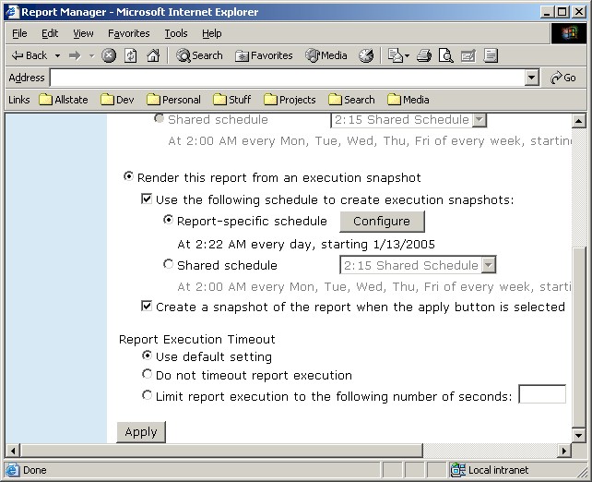The image size is (592, 482).
Task: Toggle Use the following schedule checkbox
Action: (x=147, y=199)
